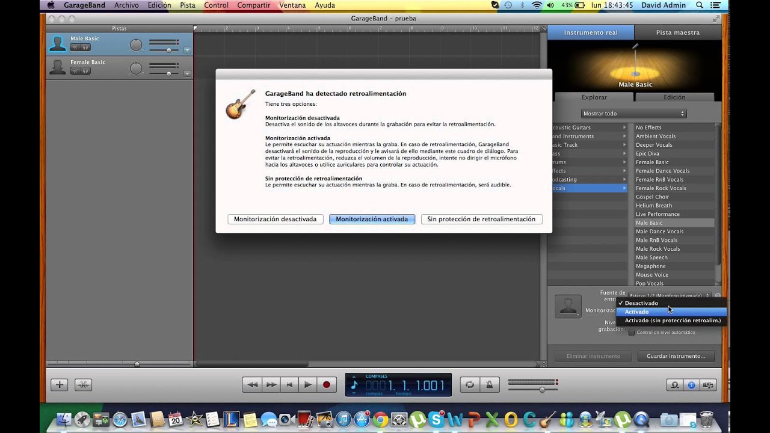Switch to the Pista maestra tab

pyautogui.click(x=677, y=32)
